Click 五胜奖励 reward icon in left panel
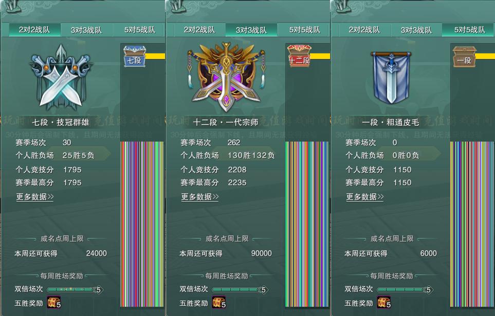 click(54, 302)
